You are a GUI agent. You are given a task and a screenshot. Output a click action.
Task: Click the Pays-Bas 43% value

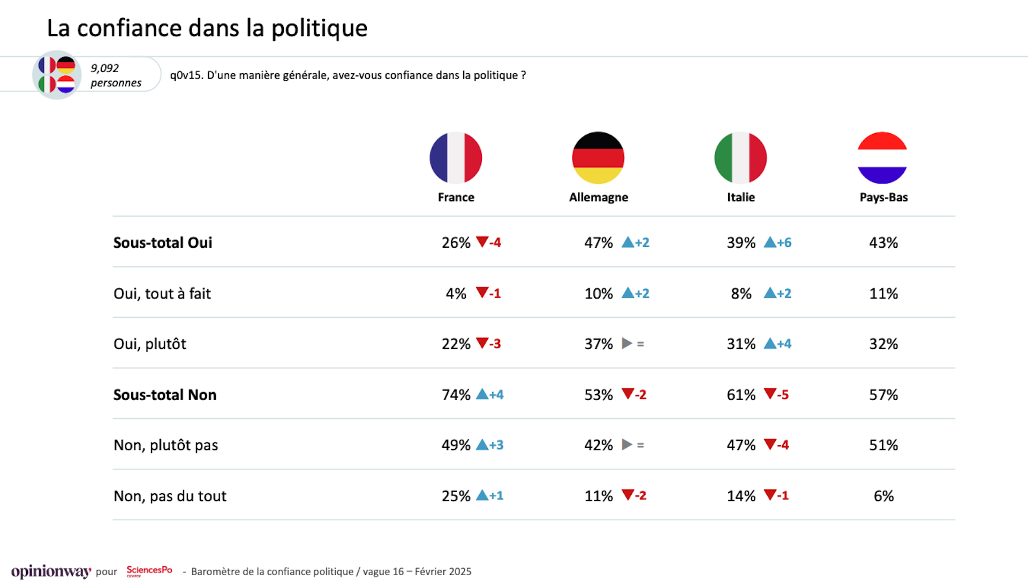tap(883, 242)
